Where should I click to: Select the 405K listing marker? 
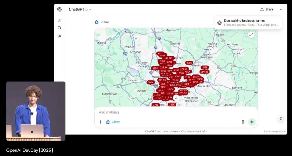click(162, 61)
